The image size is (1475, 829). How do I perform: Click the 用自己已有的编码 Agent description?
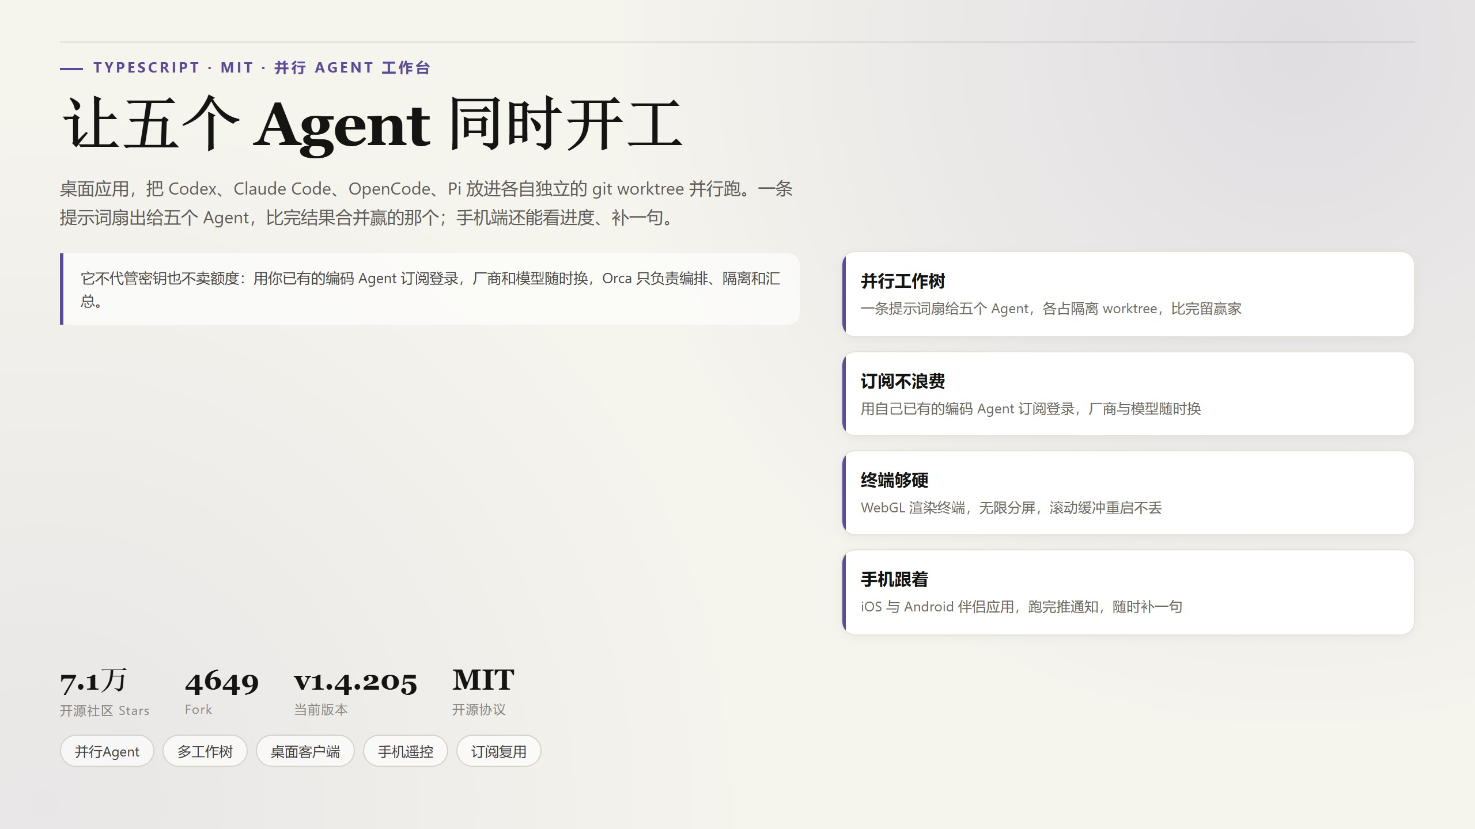1031,409
